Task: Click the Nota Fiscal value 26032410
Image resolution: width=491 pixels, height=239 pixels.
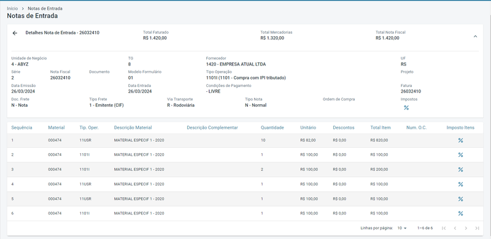Action: click(60, 78)
